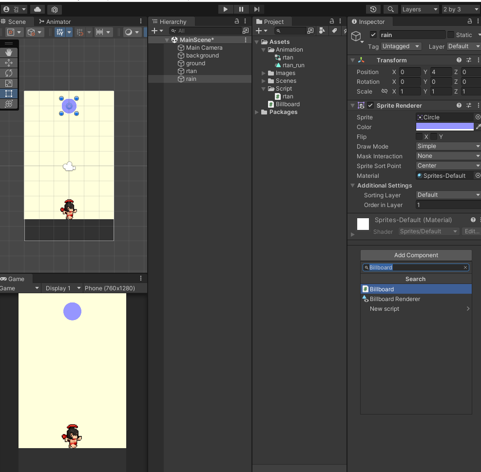Open the undo history icon
The image size is (481, 472).
tap(373, 9)
